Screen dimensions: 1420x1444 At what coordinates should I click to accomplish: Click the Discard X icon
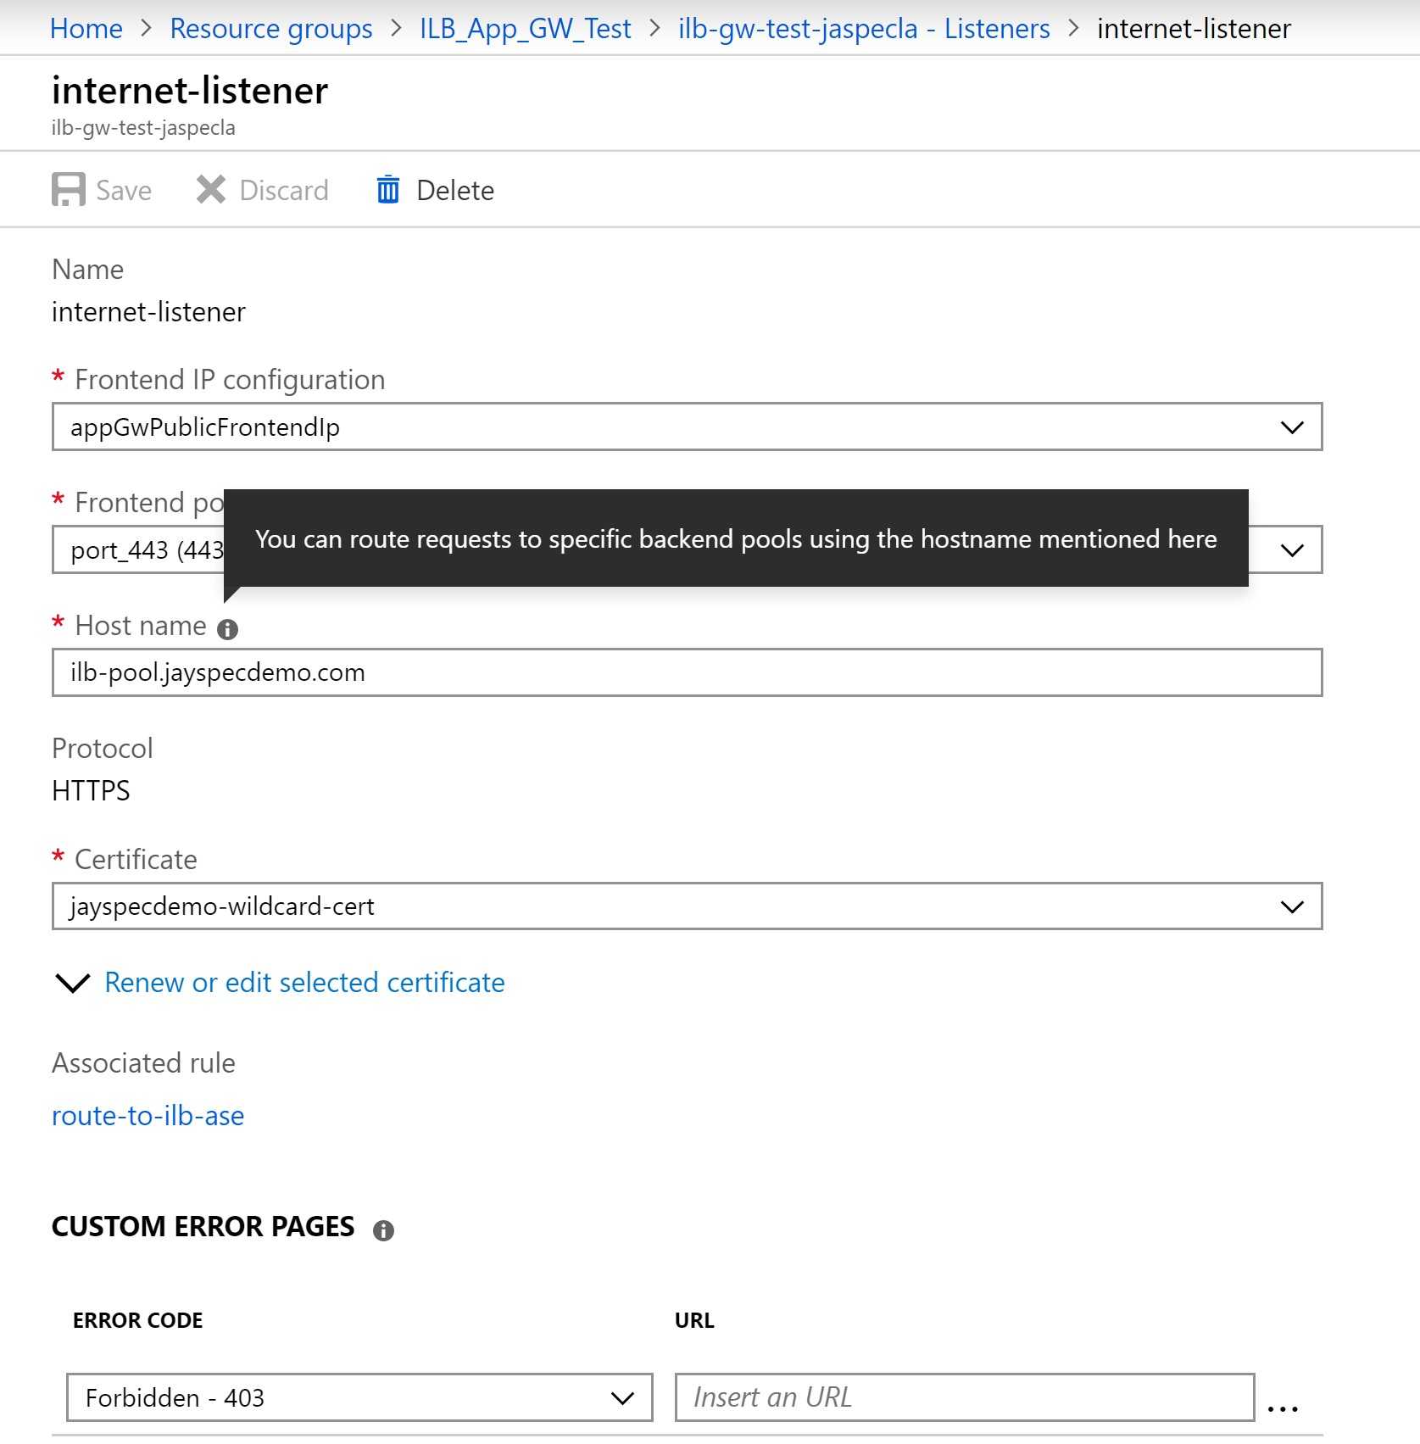(x=211, y=190)
